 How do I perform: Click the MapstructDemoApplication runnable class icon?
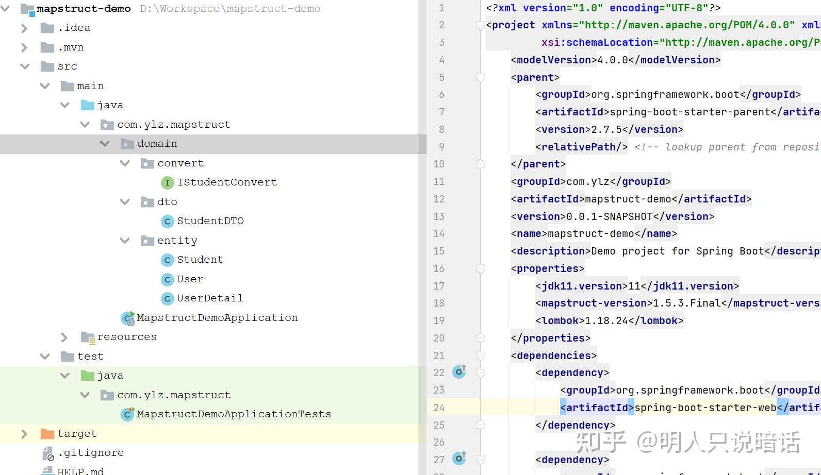tap(127, 318)
